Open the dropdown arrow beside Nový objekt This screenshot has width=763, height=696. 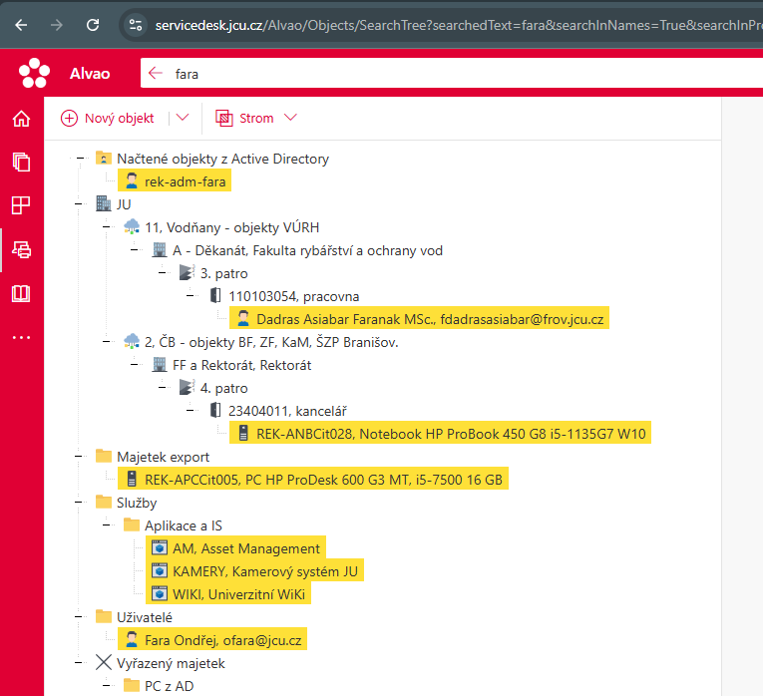coord(182,118)
